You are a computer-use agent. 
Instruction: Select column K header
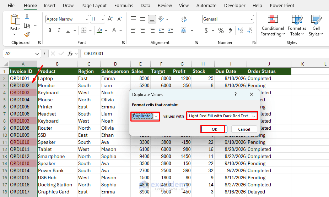point(303,64)
